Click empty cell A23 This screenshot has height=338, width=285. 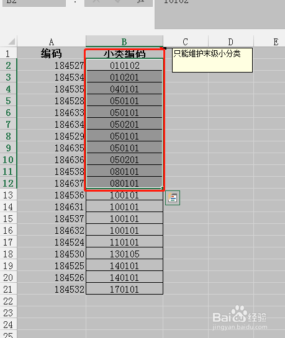click(x=52, y=313)
